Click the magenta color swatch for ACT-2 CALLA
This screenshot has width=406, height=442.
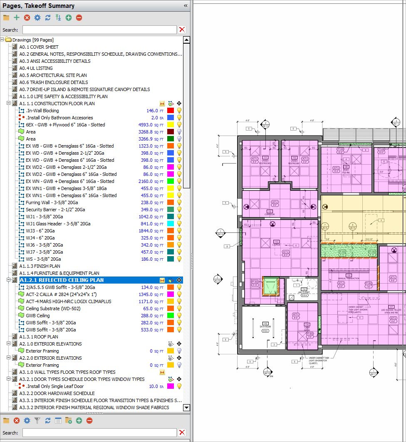pos(170,294)
